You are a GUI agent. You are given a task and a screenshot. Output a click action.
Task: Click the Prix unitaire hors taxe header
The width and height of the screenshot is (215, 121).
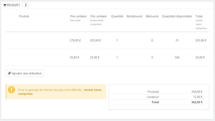78,18
